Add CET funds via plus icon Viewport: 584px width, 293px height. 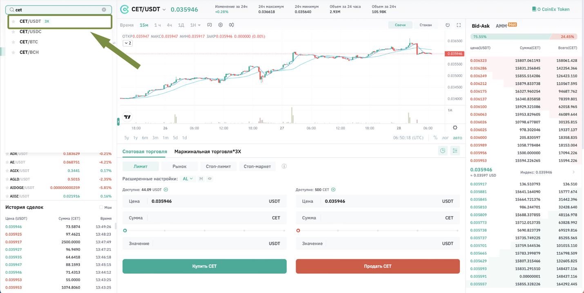pyautogui.click(x=333, y=190)
